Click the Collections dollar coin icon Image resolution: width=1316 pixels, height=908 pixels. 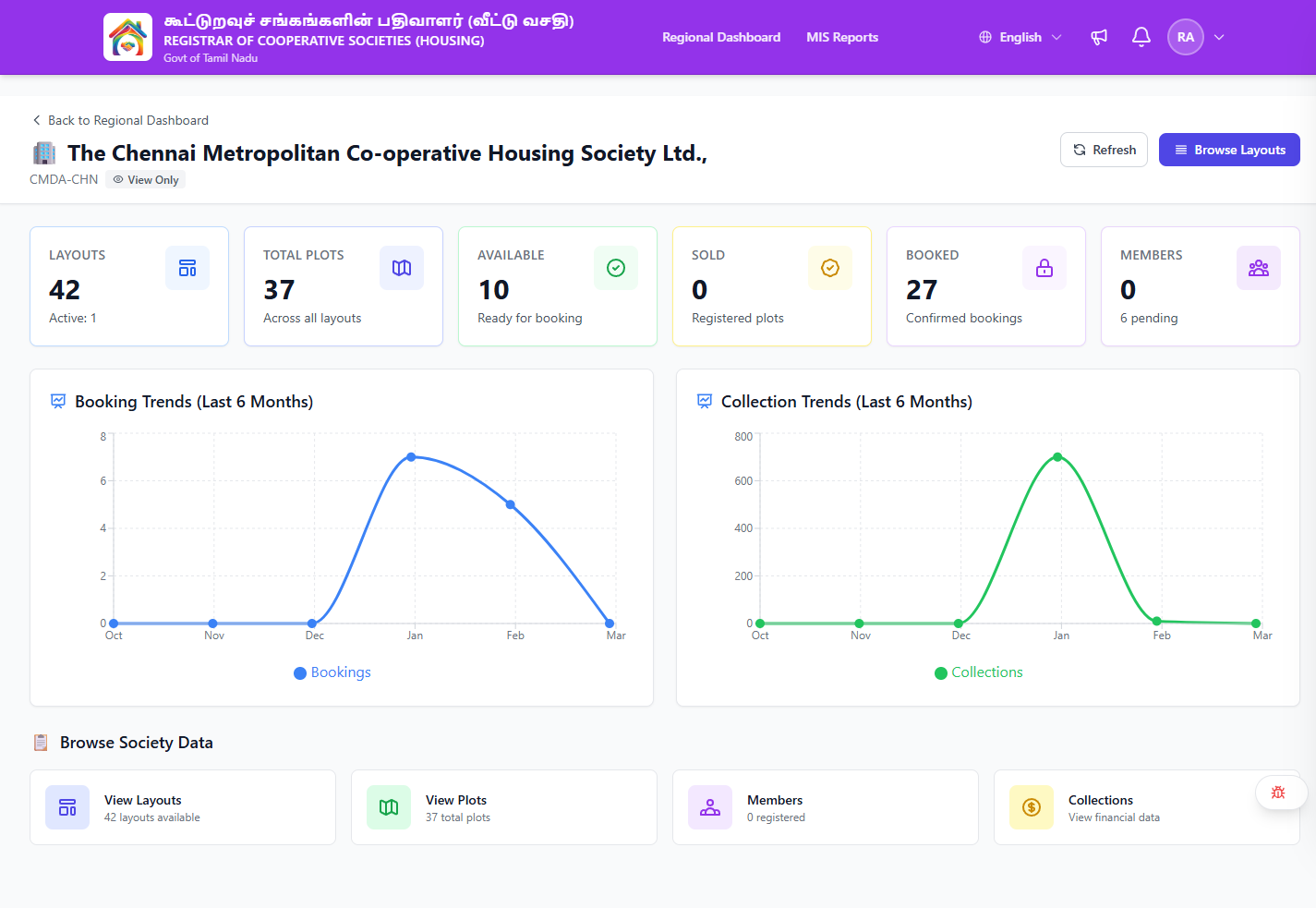(x=1032, y=807)
